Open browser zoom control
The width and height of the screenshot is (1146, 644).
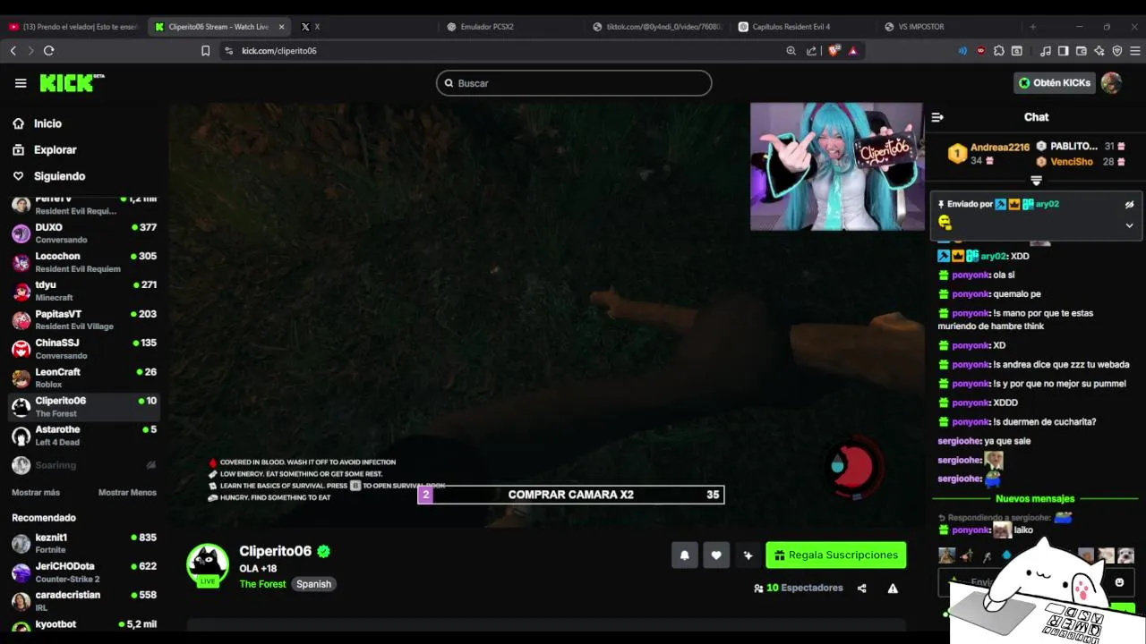(791, 51)
